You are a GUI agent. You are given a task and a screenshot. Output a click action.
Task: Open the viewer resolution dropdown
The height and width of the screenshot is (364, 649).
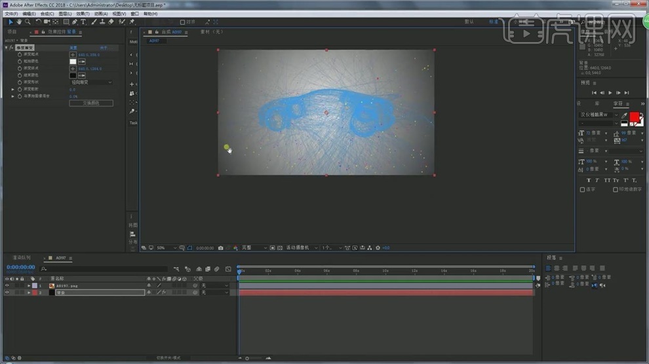[x=254, y=248]
